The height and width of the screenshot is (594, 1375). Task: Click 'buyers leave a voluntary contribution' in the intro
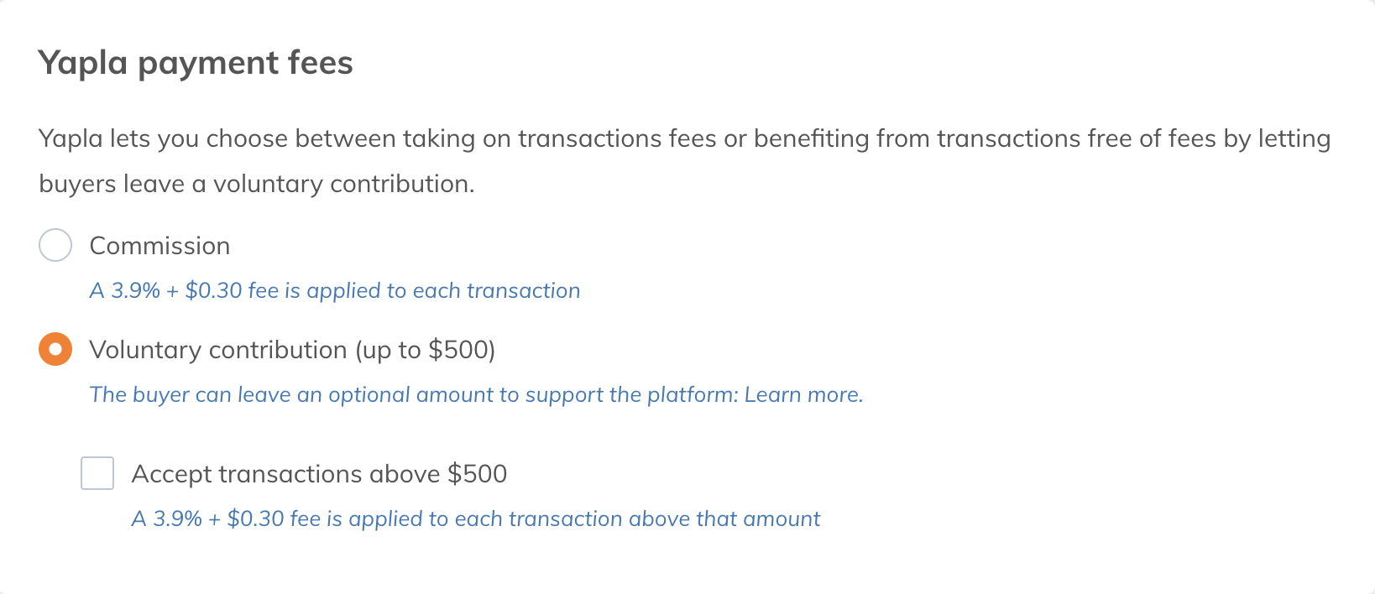256,184
